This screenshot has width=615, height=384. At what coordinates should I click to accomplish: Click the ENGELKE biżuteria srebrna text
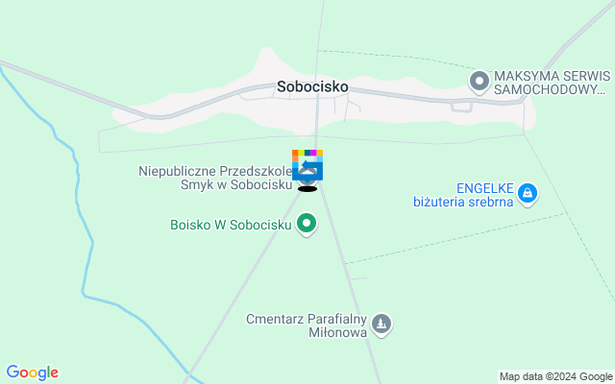(463, 195)
